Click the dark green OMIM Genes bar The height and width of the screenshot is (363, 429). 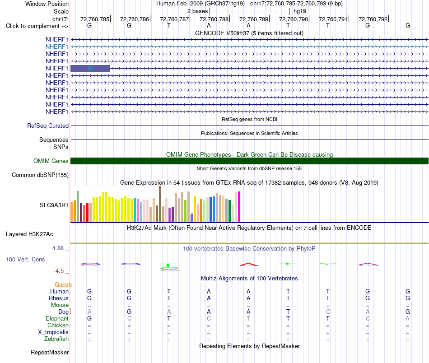pos(249,161)
